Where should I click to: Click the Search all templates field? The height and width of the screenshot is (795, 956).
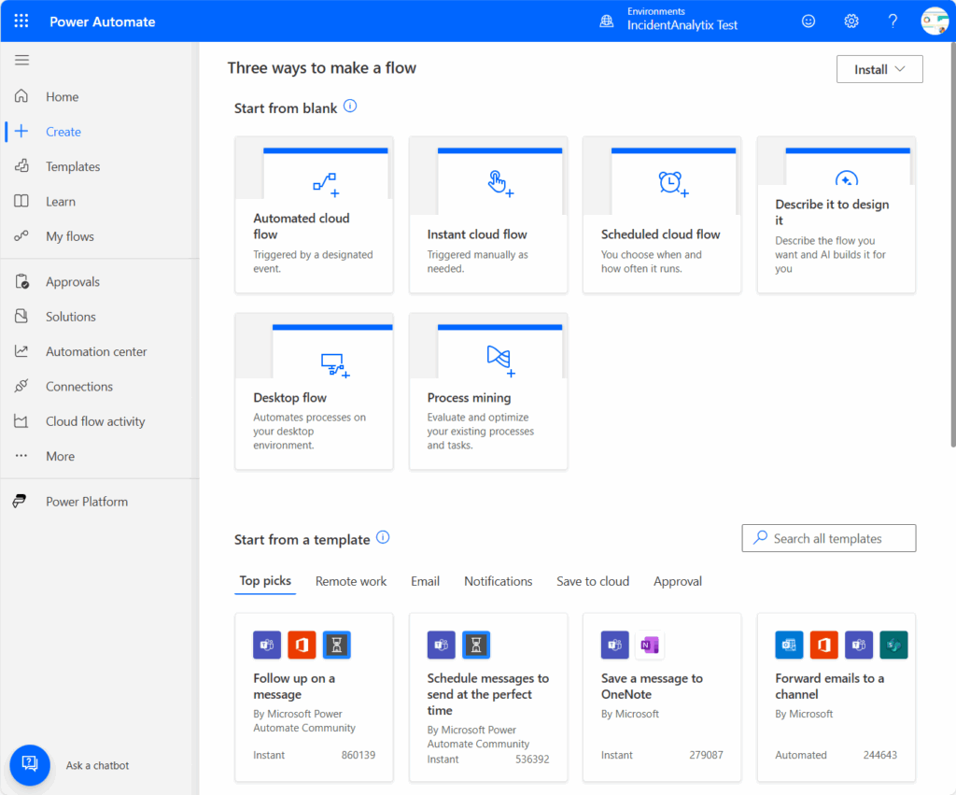click(829, 538)
